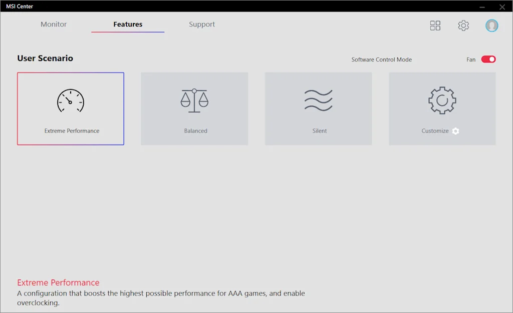Click the Software Control Mode text
Image resolution: width=513 pixels, height=313 pixels.
point(381,59)
